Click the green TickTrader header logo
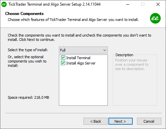Image resolution: width=166 pixels, height=129 pixels. (x=155, y=18)
